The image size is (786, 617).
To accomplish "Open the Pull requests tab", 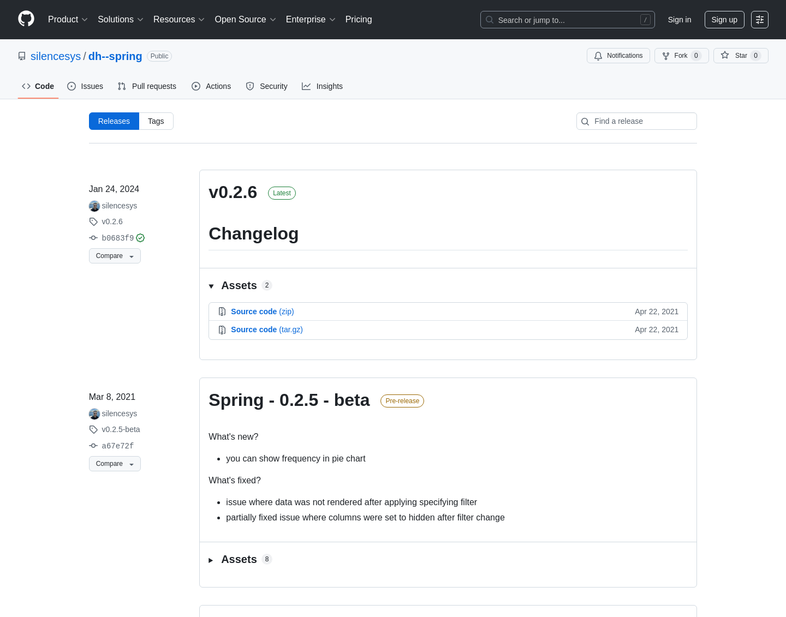I will pos(147,86).
